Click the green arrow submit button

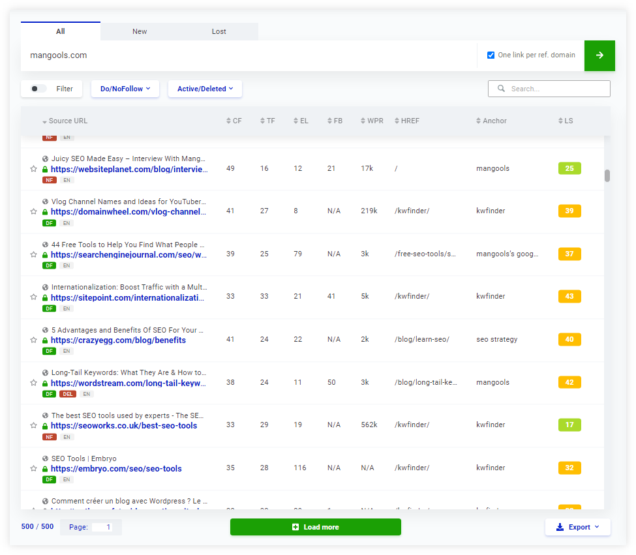599,55
